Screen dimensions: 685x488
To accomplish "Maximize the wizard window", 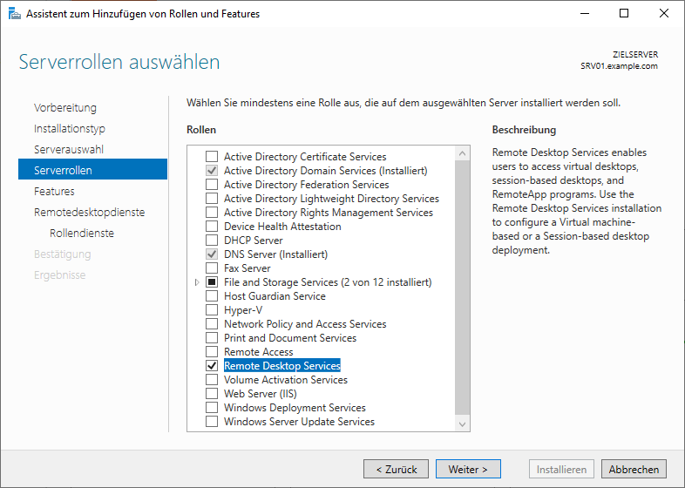I will pos(624,14).
